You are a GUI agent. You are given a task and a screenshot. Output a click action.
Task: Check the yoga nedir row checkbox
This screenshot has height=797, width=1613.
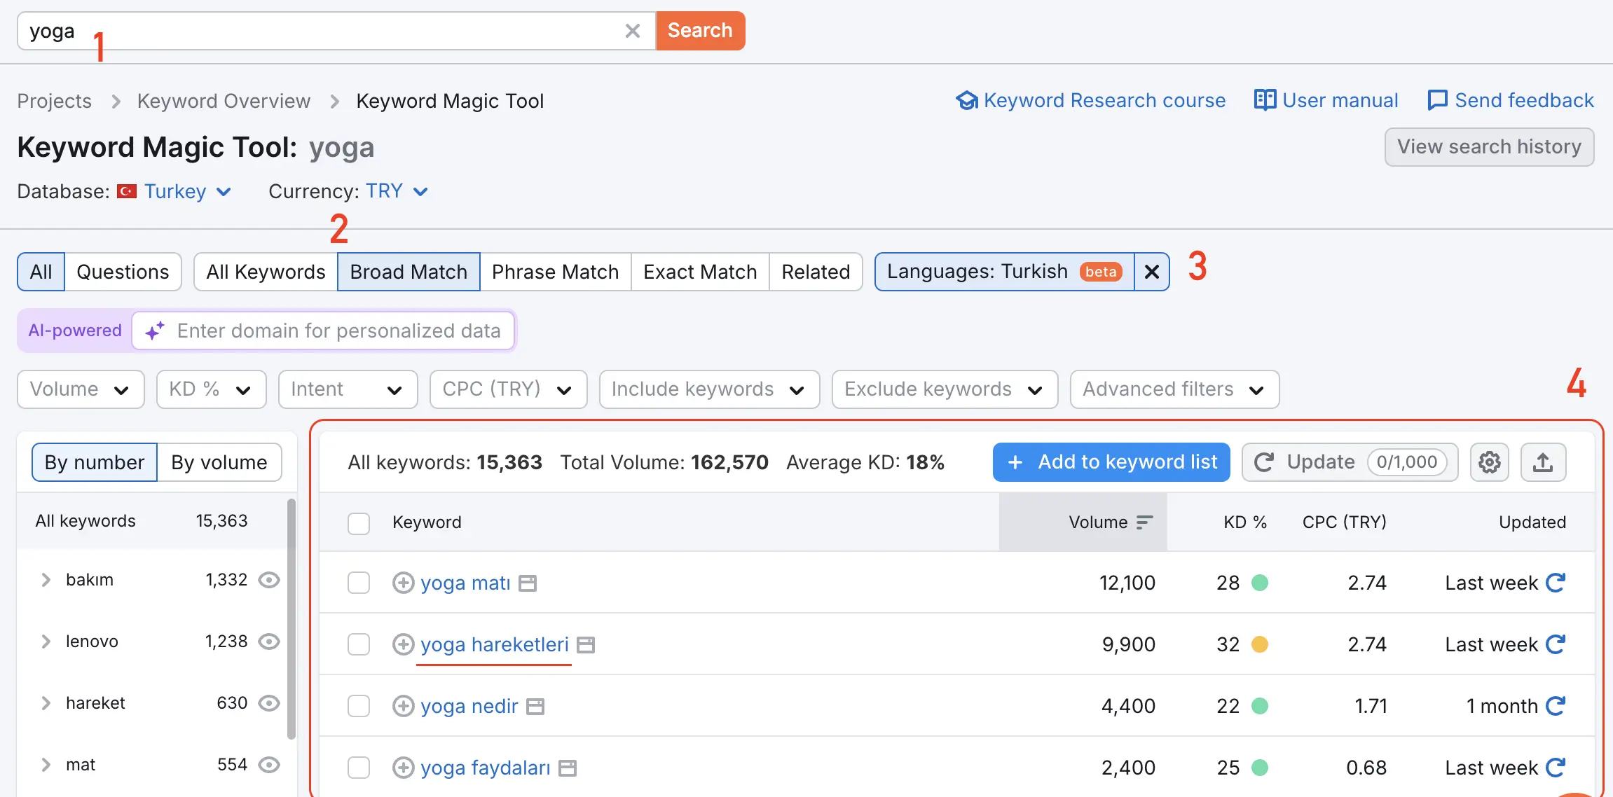(x=359, y=706)
